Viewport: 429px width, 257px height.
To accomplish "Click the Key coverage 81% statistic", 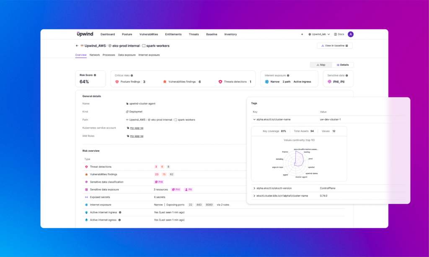I will click(x=274, y=131).
